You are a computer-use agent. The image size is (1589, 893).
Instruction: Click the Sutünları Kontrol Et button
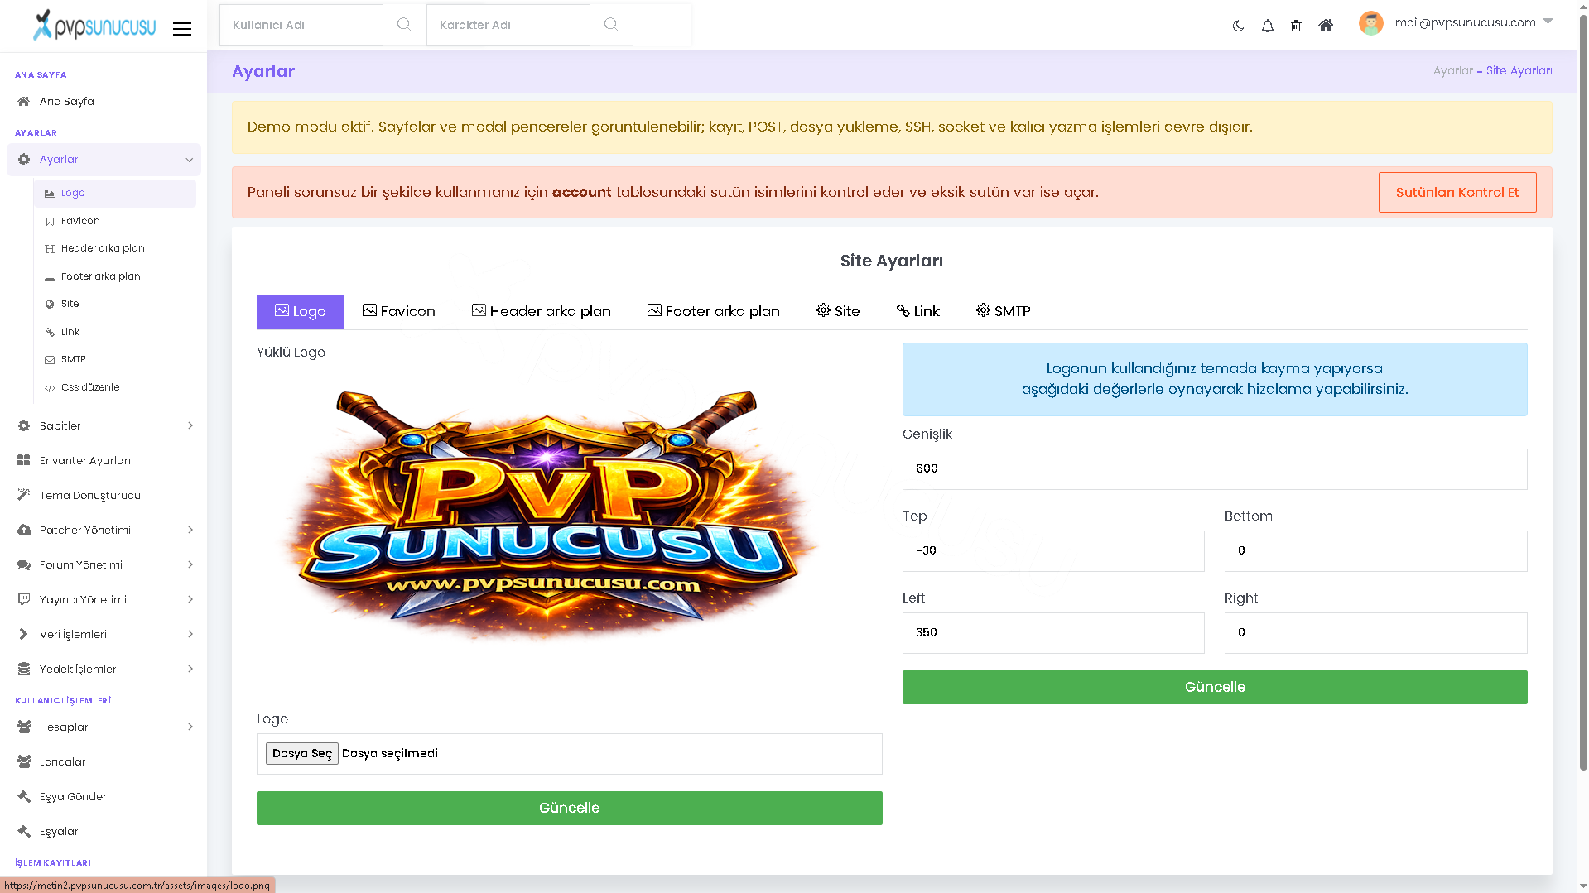pos(1457,192)
